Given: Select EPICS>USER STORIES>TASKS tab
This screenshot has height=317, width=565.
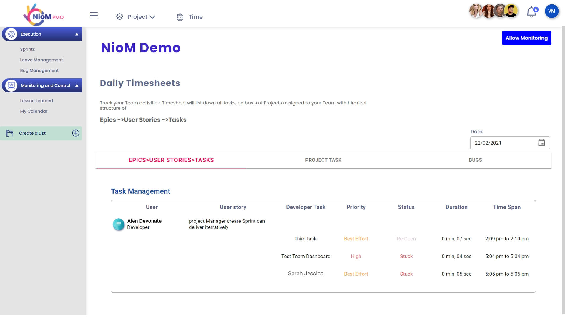Looking at the screenshot, I should coord(171,160).
